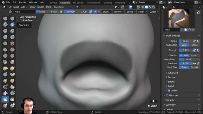Viewport: 203px width, 114px height.
Task: Set header brush direction to Add
Action: [95, 12]
